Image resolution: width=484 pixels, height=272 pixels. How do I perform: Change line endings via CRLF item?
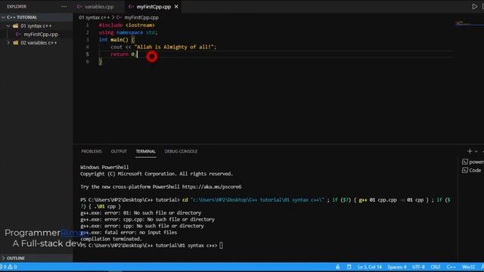436,267
